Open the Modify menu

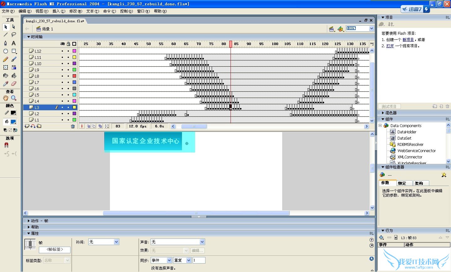(x=75, y=11)
